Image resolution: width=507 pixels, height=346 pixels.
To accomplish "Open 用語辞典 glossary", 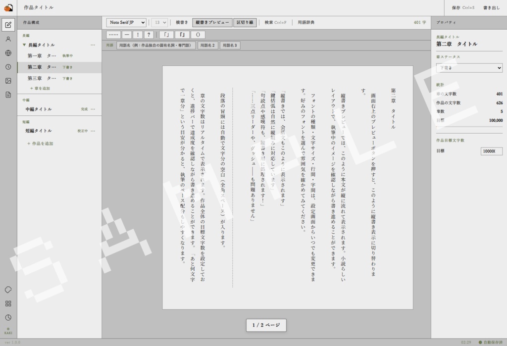I will click(x=306, y=22).
